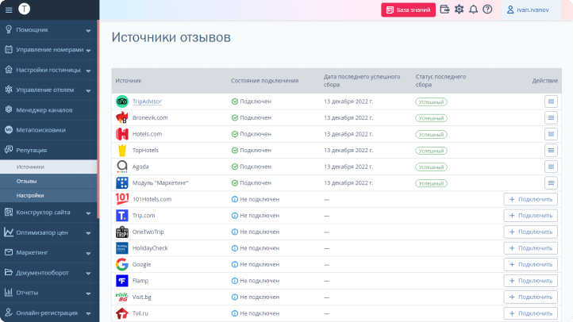Open the Репутация sidebar section
Viewport: 573px width, 322px height.
[x=48, y=150]
